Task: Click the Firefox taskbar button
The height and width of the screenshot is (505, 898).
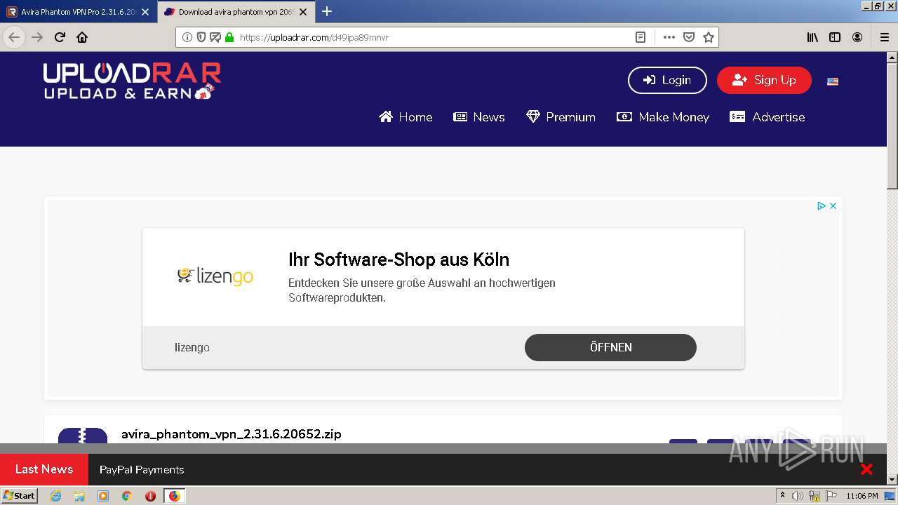Action: (x=174, y=496)
